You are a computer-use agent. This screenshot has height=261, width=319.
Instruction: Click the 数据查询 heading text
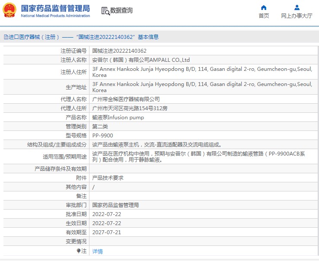click(121, 10)
